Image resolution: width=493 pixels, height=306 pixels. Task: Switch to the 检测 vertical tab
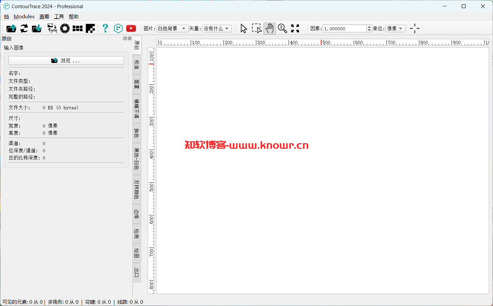[137, 234]
